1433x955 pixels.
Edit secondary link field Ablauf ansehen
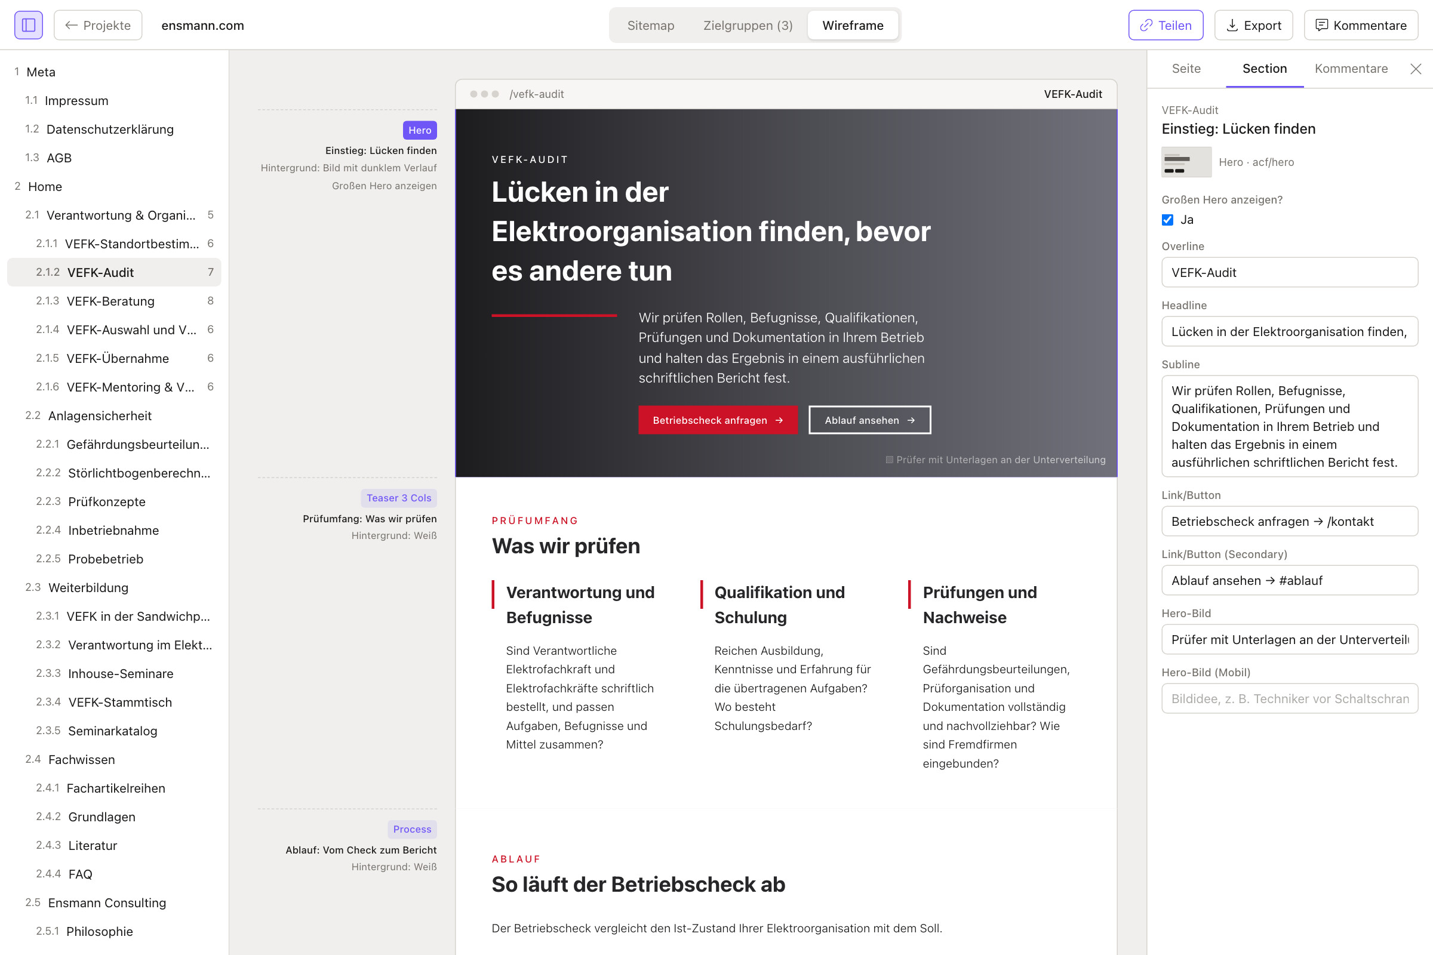[1289, 580]
